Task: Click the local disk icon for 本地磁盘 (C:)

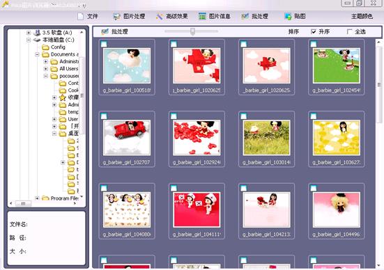Action: [37, 40]
